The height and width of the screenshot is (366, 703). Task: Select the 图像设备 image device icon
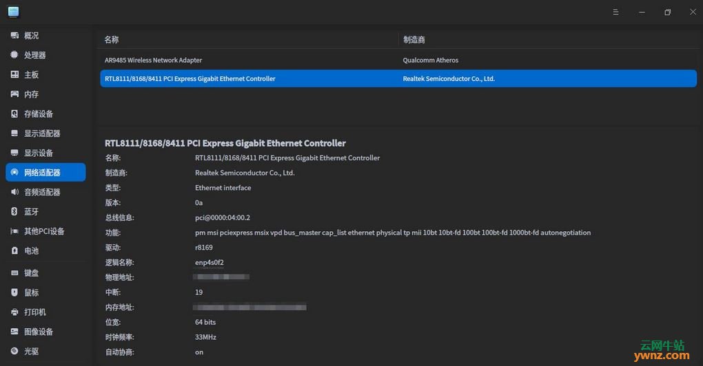point(14,332)
